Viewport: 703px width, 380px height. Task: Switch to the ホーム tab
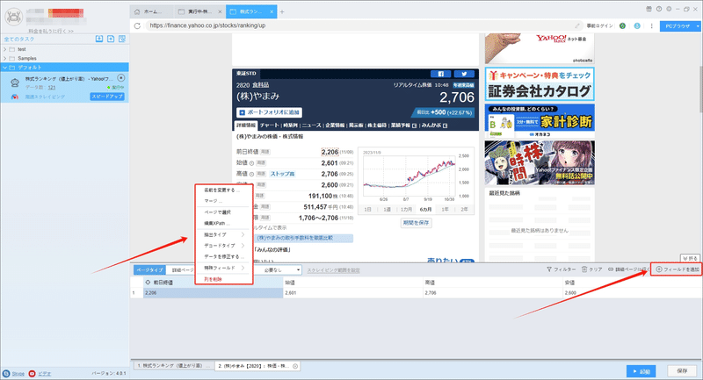click(x=151, y=11)
